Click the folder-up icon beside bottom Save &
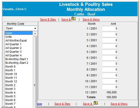Image resolution: width=140 pixels, height=108 pixels. 96,103
